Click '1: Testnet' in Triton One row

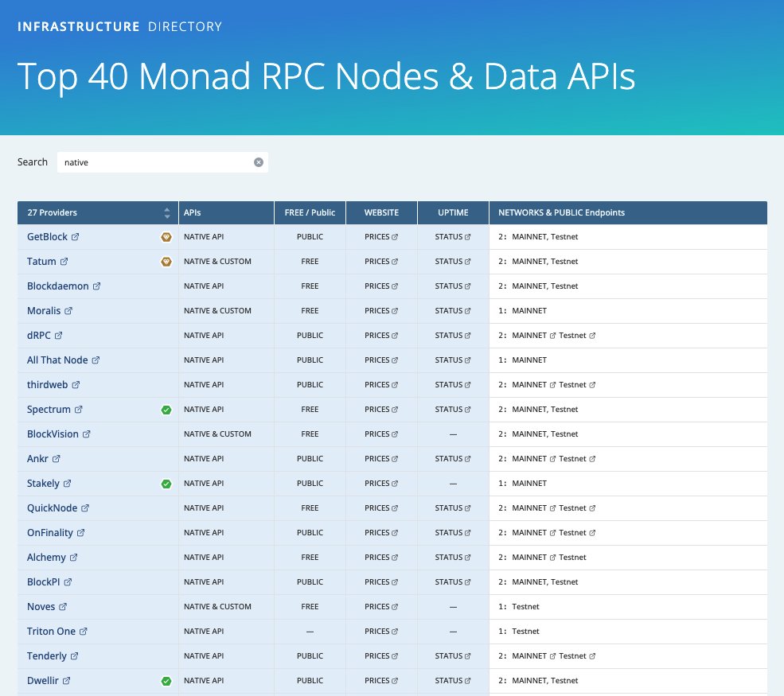pyautogui.click(x=518, y=632)
